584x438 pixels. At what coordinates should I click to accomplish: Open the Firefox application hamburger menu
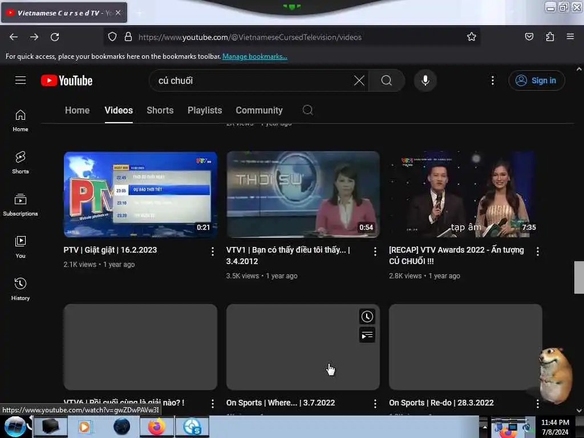[570, 36]
